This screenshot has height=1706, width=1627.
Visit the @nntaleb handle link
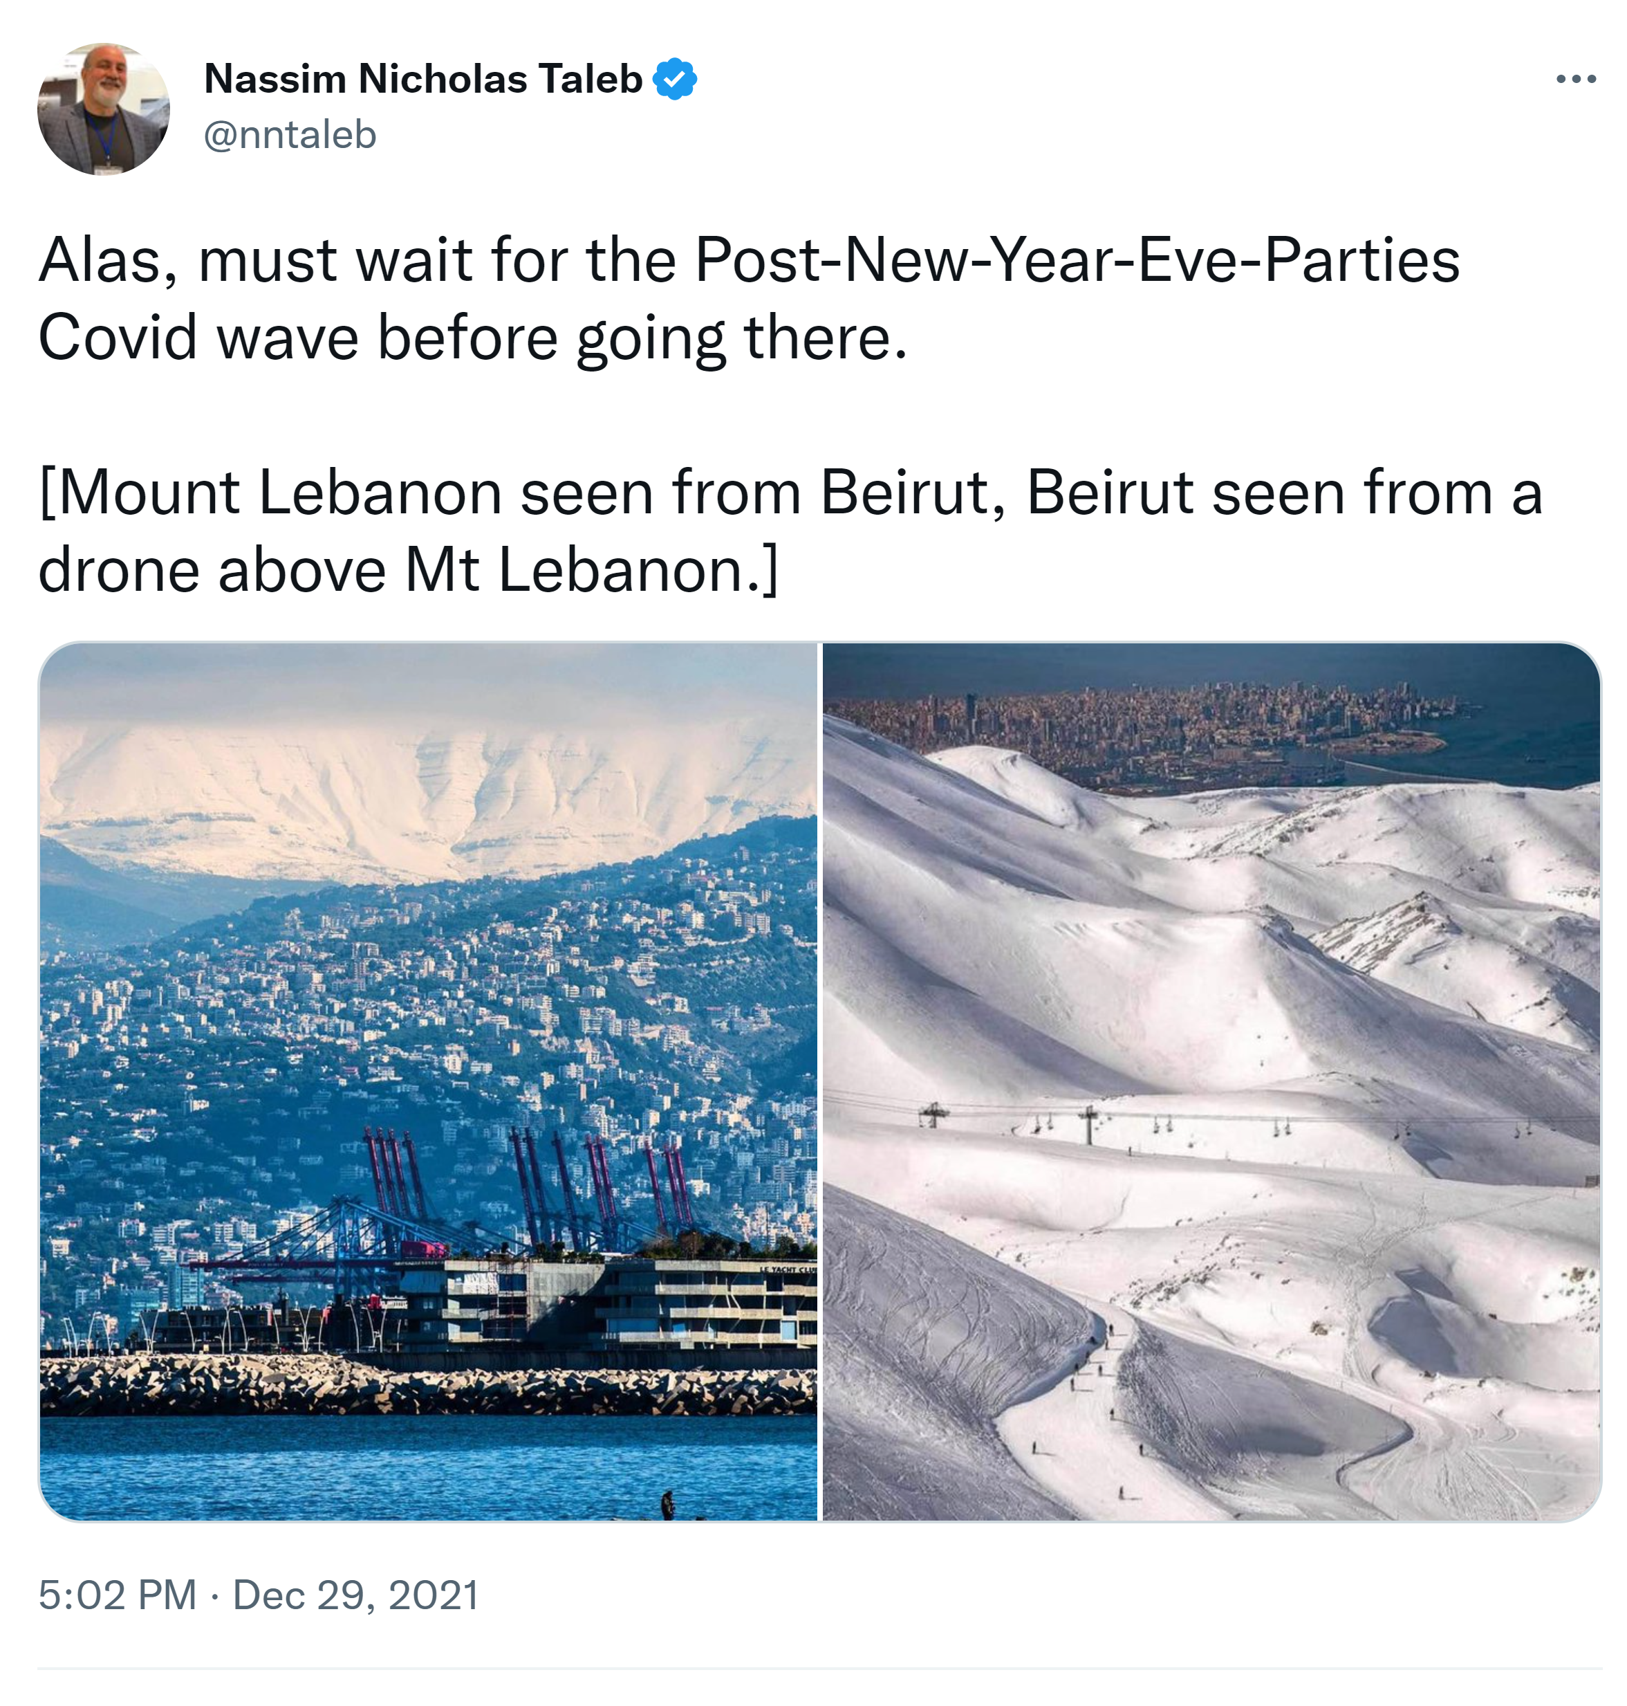(x=290, y=134)
